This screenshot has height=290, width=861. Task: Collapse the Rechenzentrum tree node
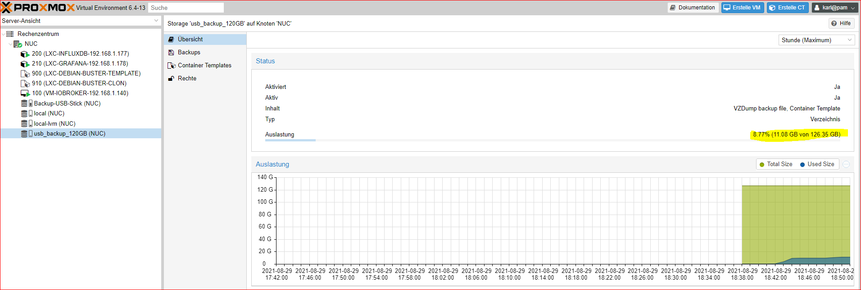[x=3, y=34]
